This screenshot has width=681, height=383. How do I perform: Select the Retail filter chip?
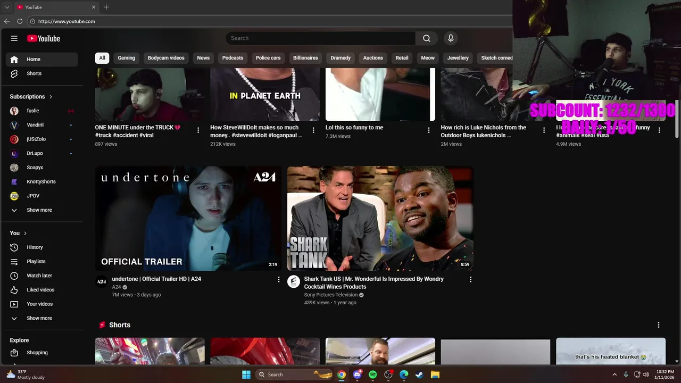[402, 58]
